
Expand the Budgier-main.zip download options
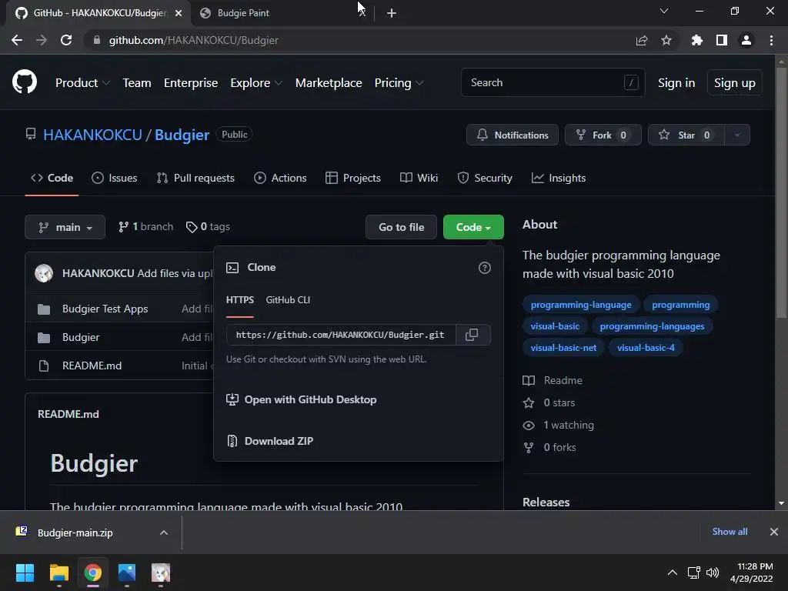(164, 533)
